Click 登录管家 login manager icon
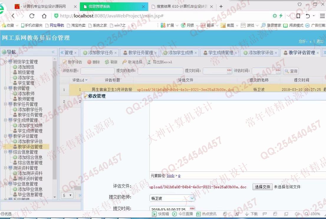This screenshot has width=326, height=219. (263, 25)
